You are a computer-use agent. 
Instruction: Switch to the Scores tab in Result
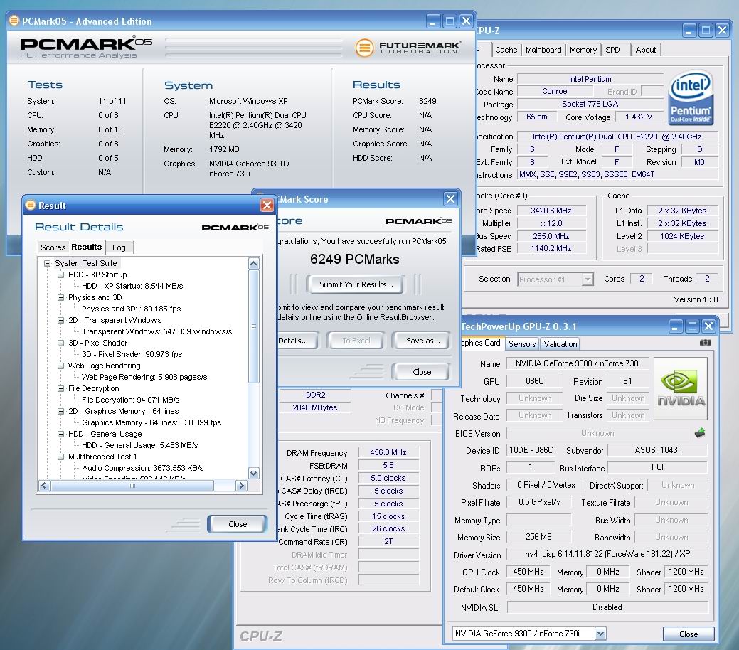(53, 247)
